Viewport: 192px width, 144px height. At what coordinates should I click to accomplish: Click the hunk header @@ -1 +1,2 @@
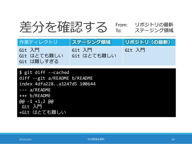tap(36, 101)
